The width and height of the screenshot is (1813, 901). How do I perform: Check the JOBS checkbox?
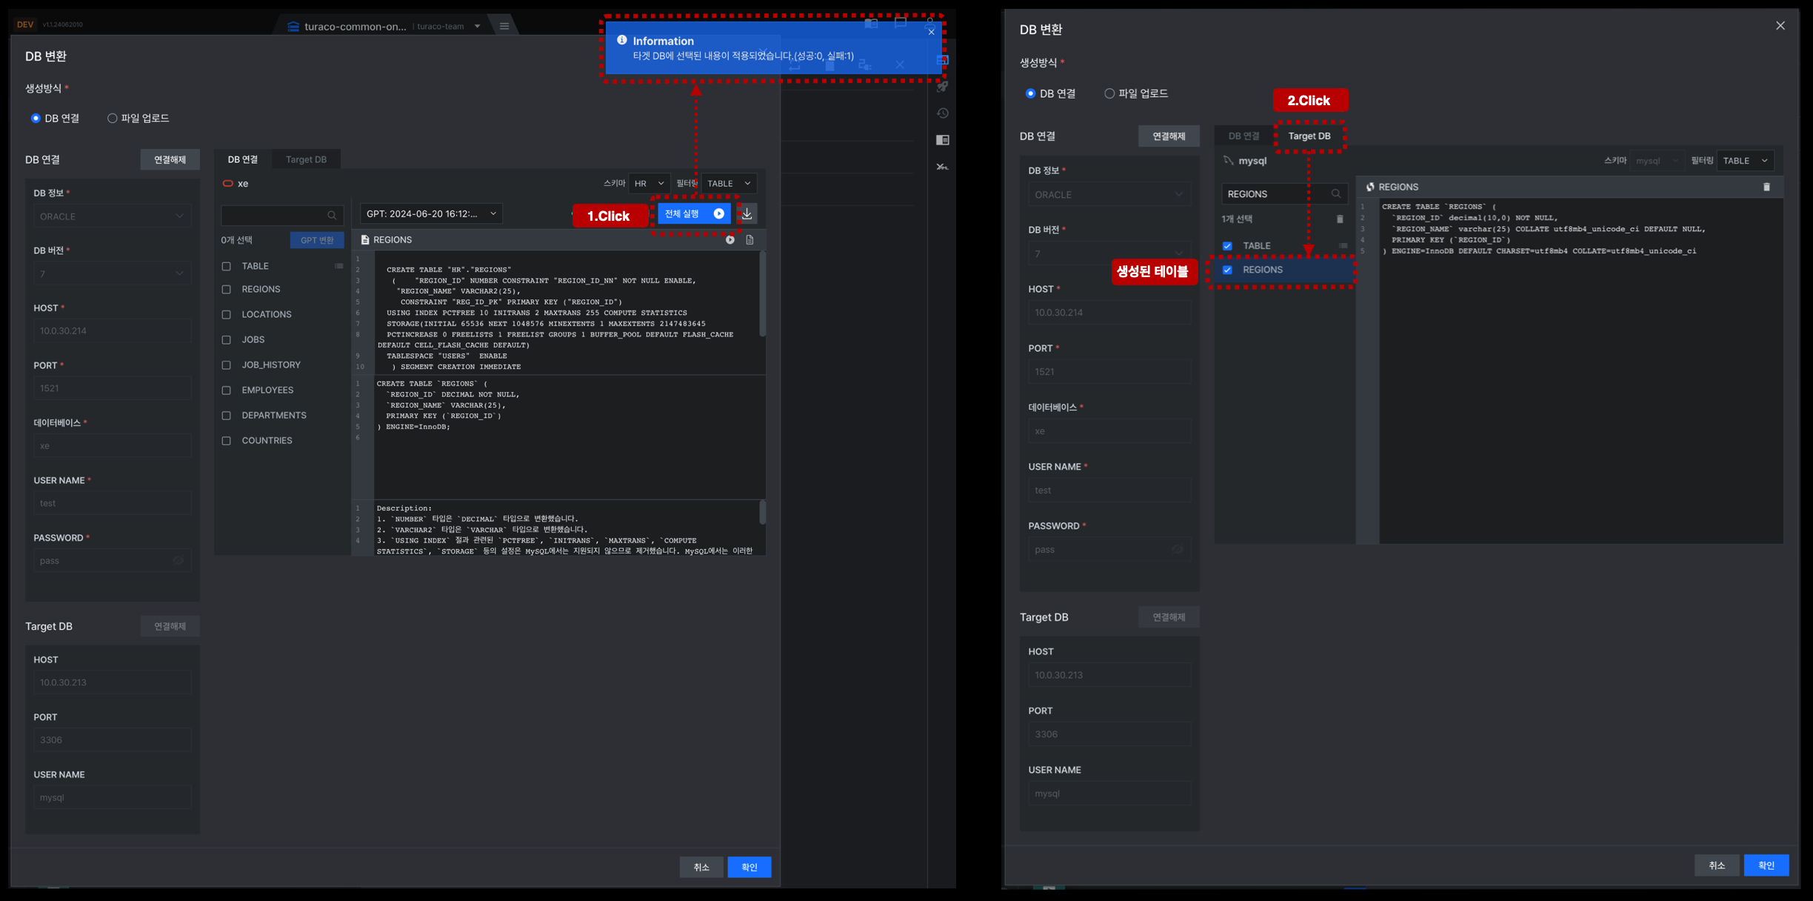[x=227, y=340]
